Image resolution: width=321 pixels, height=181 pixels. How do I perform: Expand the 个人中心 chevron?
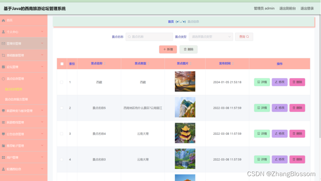42,32
